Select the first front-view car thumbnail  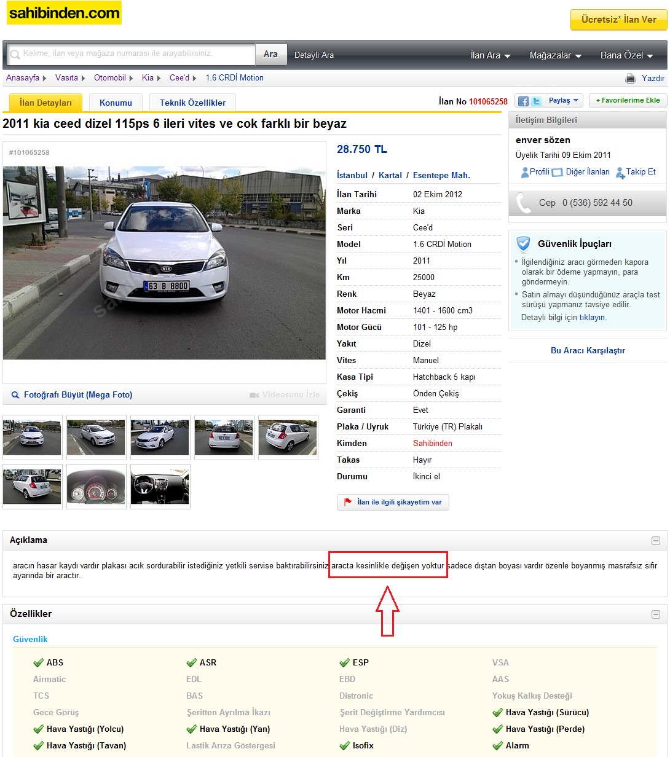click(32, 437)
